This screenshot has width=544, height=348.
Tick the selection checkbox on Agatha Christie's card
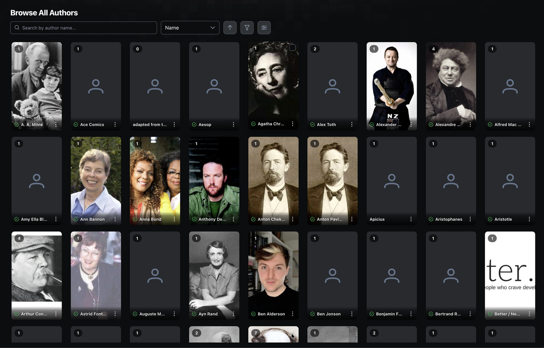pos(292,48)
